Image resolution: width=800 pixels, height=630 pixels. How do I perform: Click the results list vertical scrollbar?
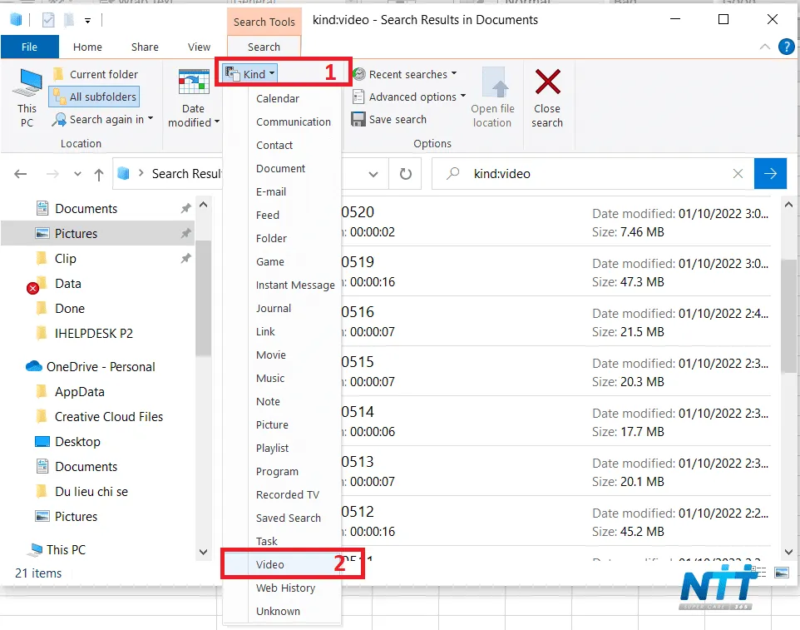tap(789, 316)
